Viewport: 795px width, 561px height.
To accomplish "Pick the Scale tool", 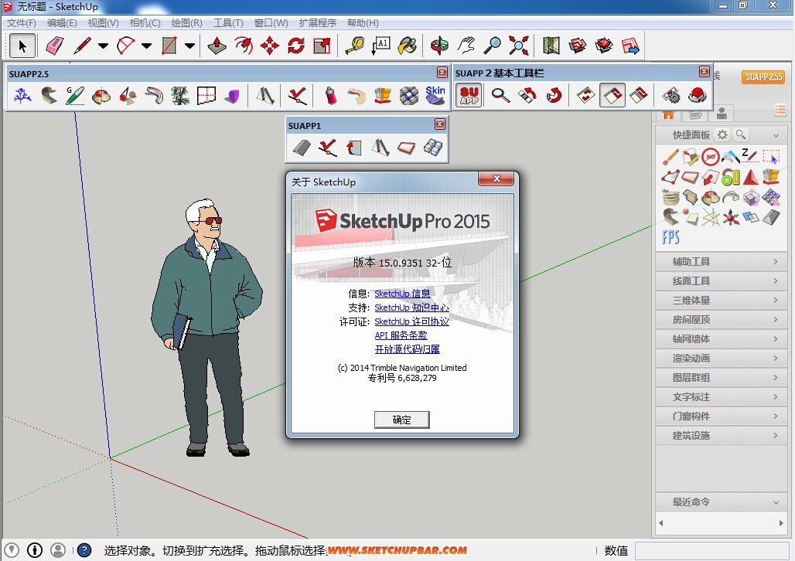I will coord(322,46).
